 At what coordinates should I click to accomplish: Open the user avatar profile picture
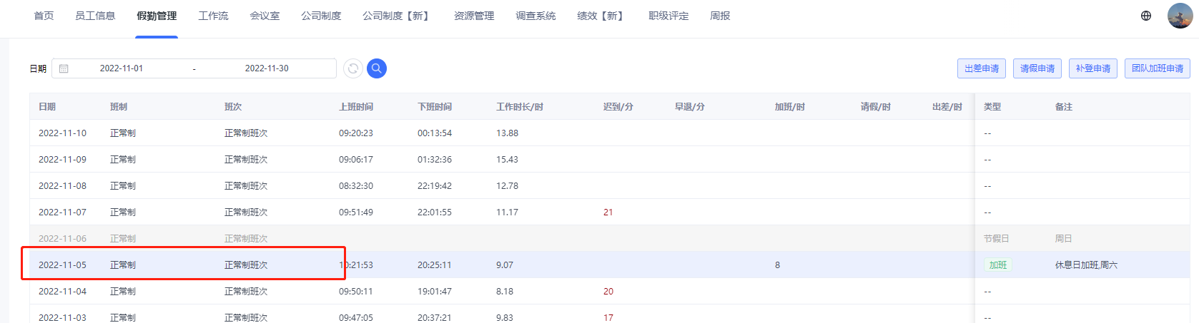(1180, 16)
